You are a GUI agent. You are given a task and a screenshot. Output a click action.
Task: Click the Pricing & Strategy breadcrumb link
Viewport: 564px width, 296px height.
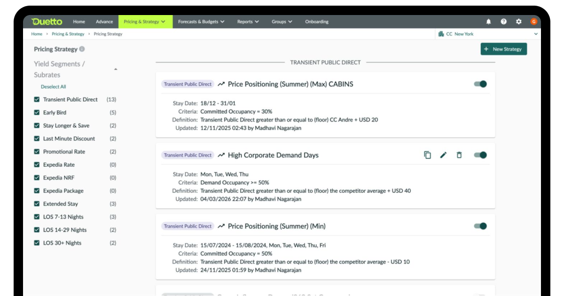point(68,34)
